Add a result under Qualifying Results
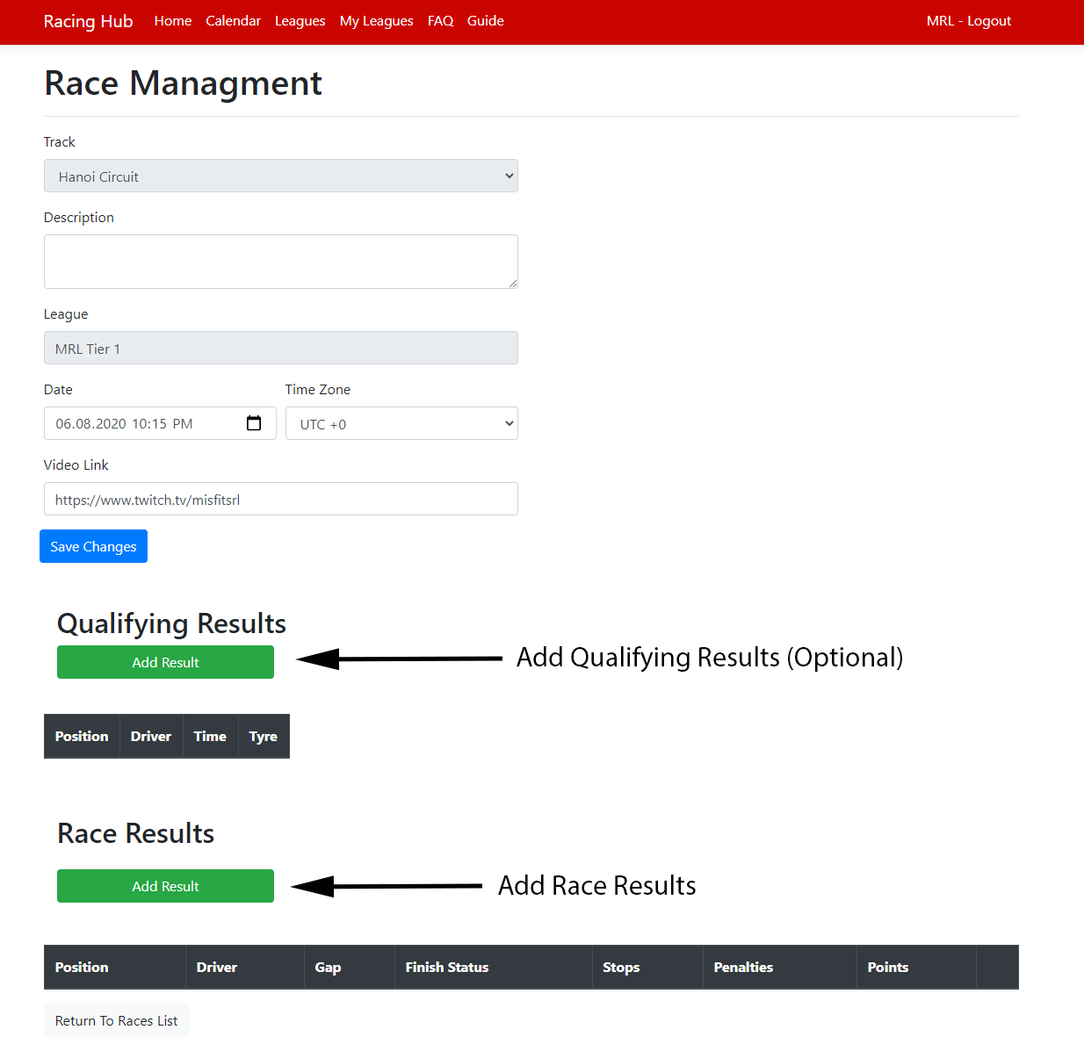 (165, 662)
